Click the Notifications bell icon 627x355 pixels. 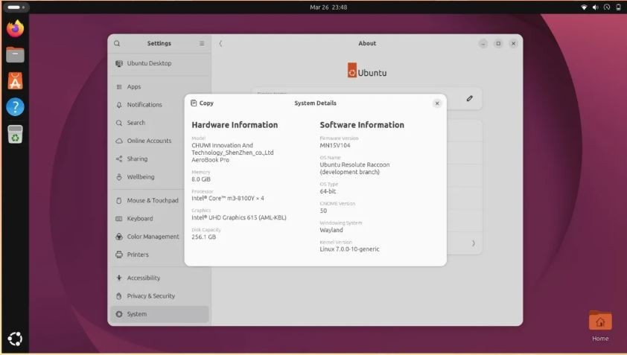pos(118,105)
